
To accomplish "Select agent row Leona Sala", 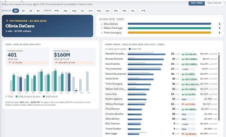I will 161,94.
